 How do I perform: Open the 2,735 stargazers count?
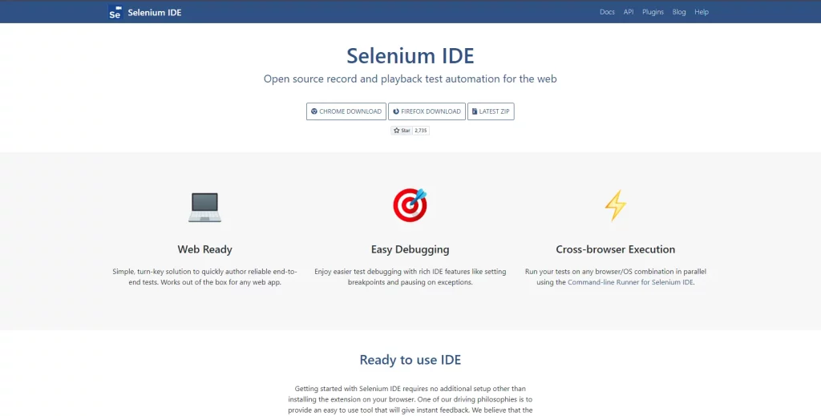click(x=421, y=131)
